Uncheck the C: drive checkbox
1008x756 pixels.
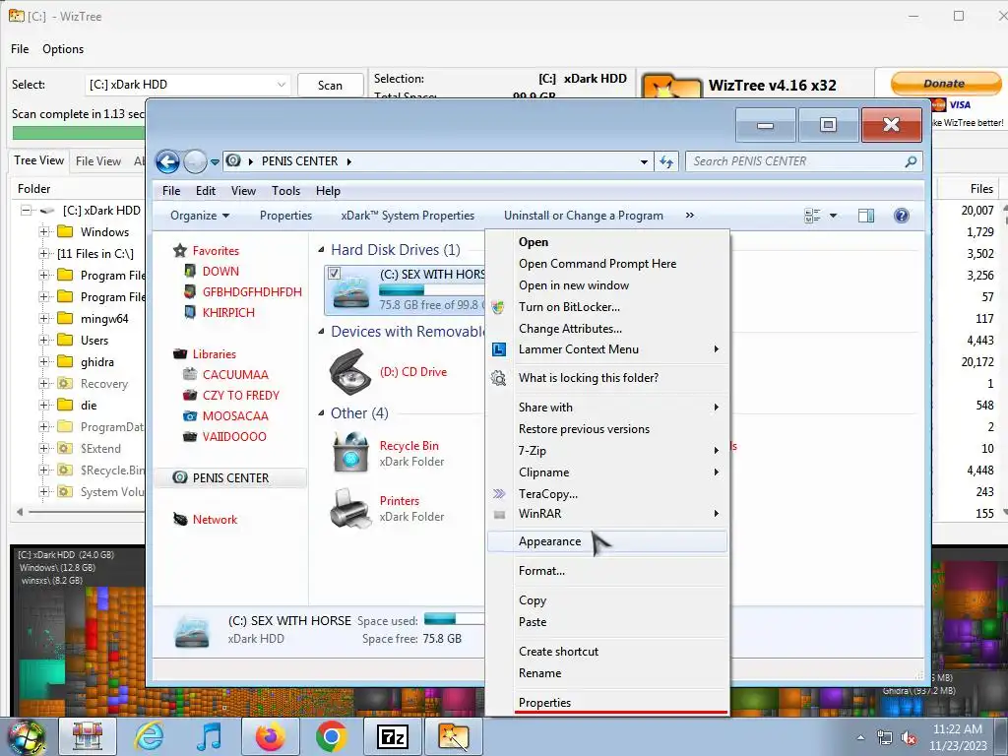point(334,274)
